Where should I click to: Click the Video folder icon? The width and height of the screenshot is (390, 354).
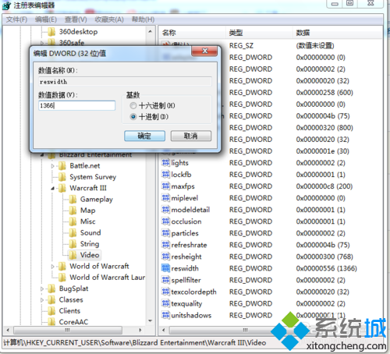coord(73,255)
